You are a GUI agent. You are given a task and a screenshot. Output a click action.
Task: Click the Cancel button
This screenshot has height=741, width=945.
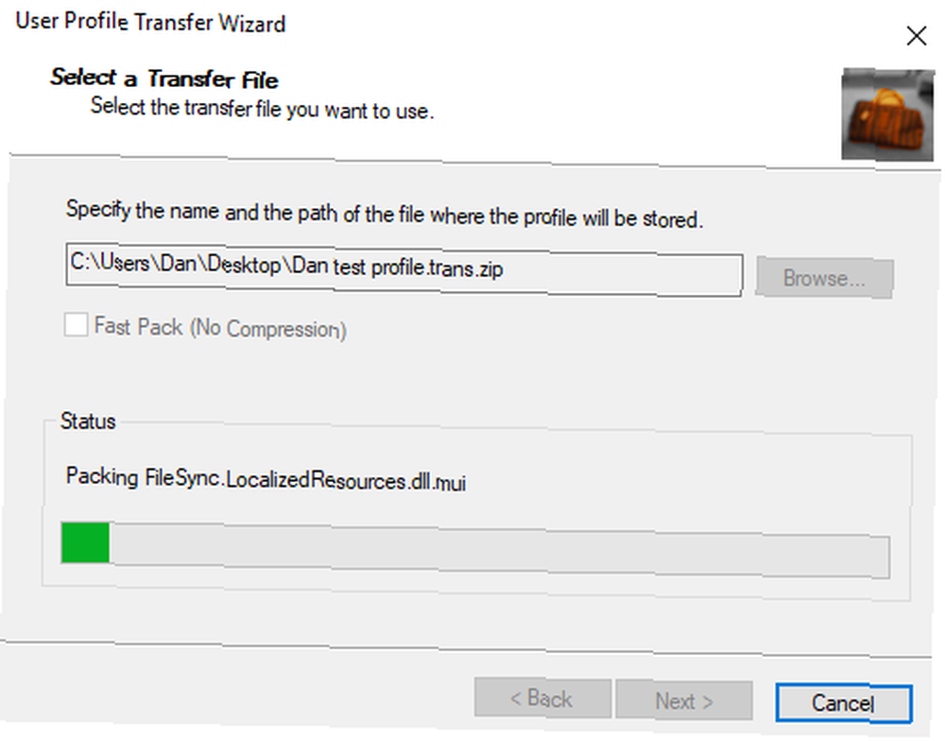click(843, 703)
